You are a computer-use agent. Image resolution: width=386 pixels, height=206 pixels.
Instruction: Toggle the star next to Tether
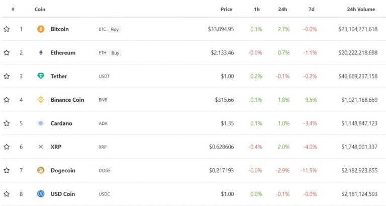(x=7, y=76)
